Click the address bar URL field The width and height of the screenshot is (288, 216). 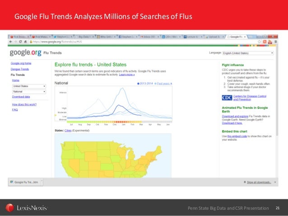(143, 41)
